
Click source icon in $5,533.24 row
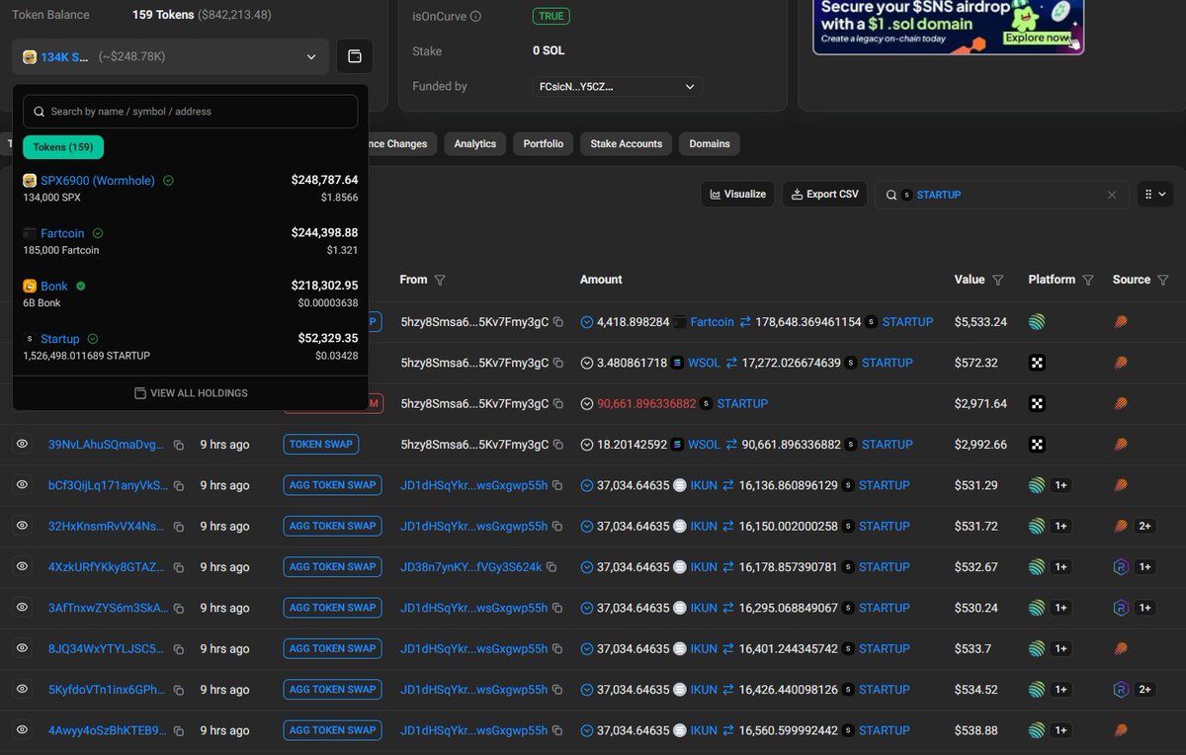[1121, 322]
